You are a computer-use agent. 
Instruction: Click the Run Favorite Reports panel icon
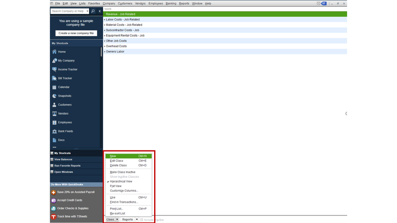(52, 165)
